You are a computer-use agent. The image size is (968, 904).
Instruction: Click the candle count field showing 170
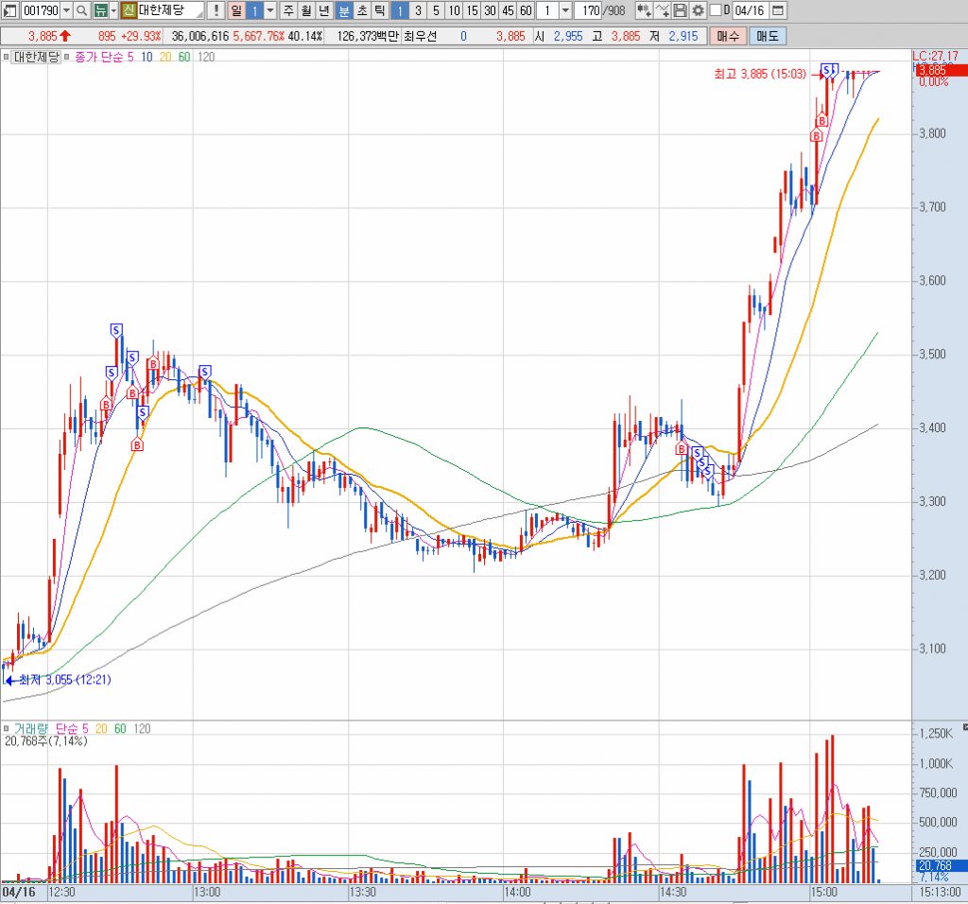coord(588,10)
